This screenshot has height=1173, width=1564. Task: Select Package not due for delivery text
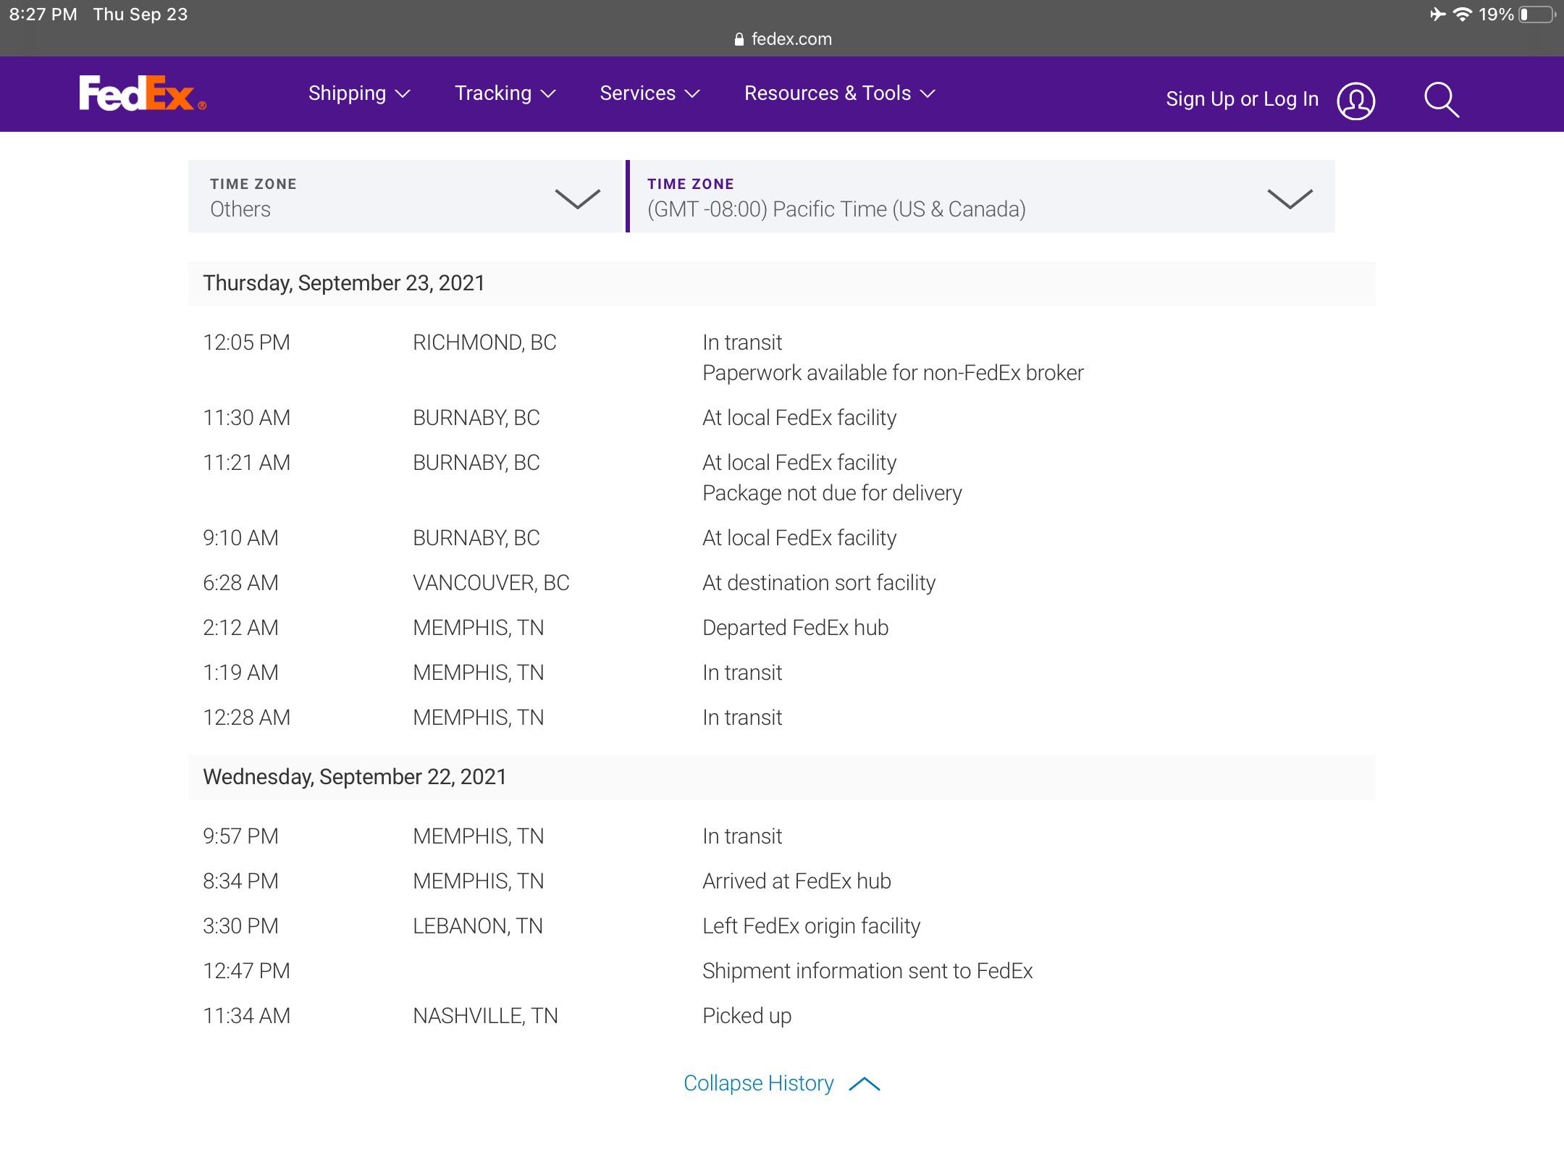click(832, 493)
